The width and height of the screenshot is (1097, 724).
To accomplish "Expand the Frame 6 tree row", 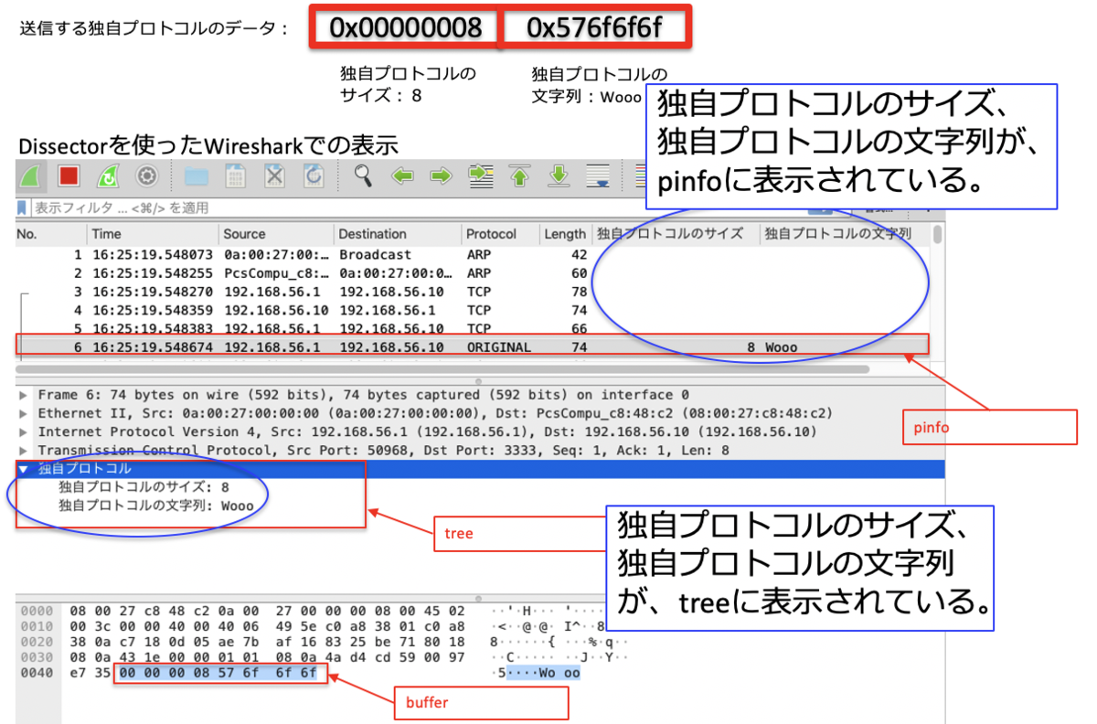I will [24, 395].
